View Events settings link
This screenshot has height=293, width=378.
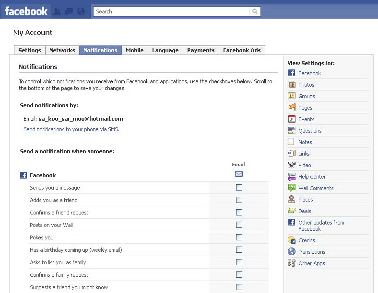click(307, 119)
